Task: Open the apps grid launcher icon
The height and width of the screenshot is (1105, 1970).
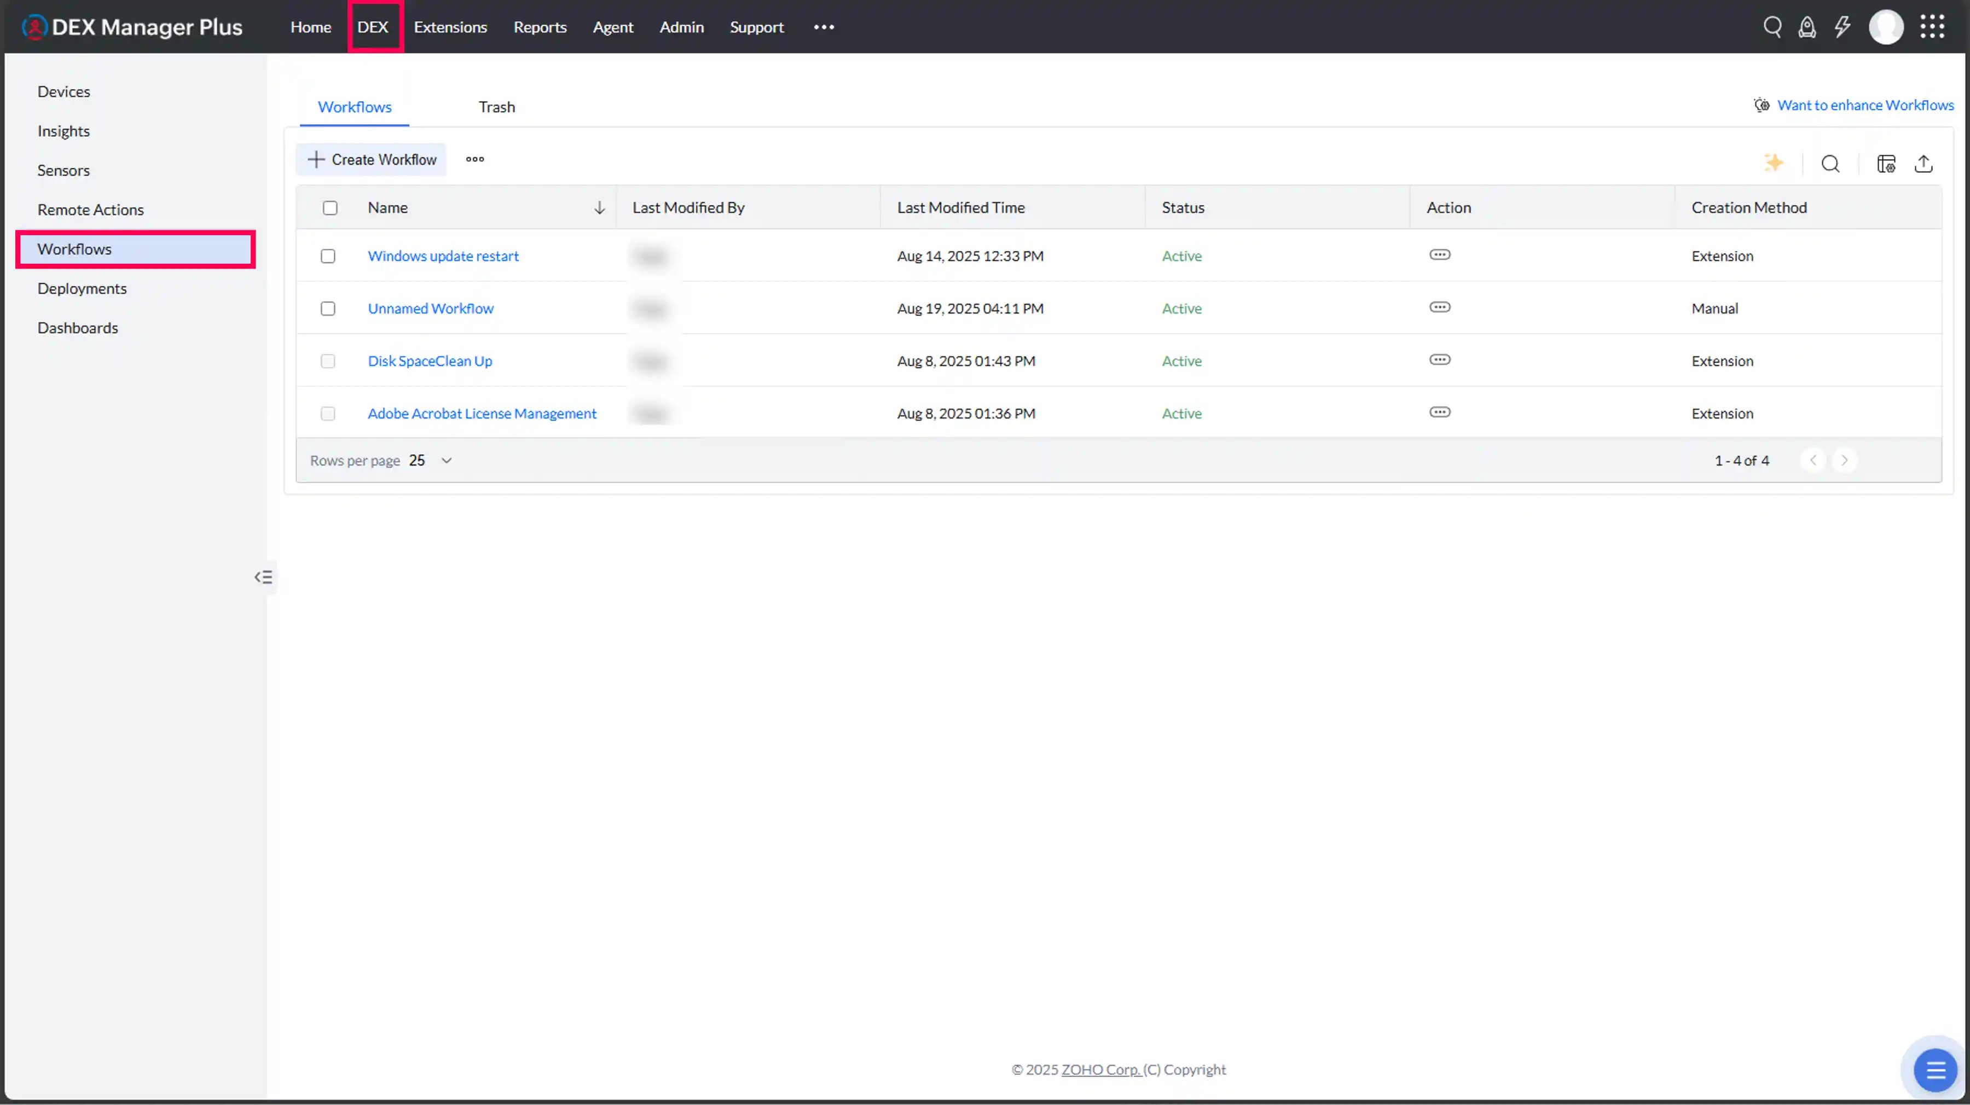Action: [x=1933, y=26]
